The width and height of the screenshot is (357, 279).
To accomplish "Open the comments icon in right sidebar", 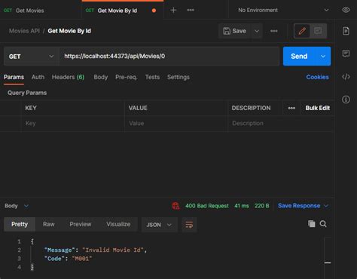I will [x=346, y=54].
